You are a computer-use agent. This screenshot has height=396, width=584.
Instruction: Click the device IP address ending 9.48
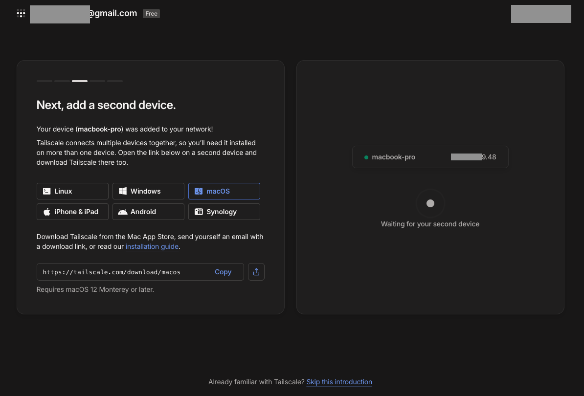(x=473, y=157)
